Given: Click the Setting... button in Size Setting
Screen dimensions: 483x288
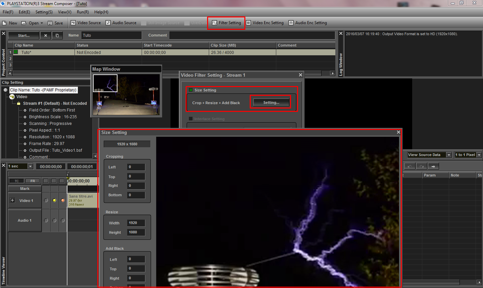Looking at the screenshot, I should 271,102.
